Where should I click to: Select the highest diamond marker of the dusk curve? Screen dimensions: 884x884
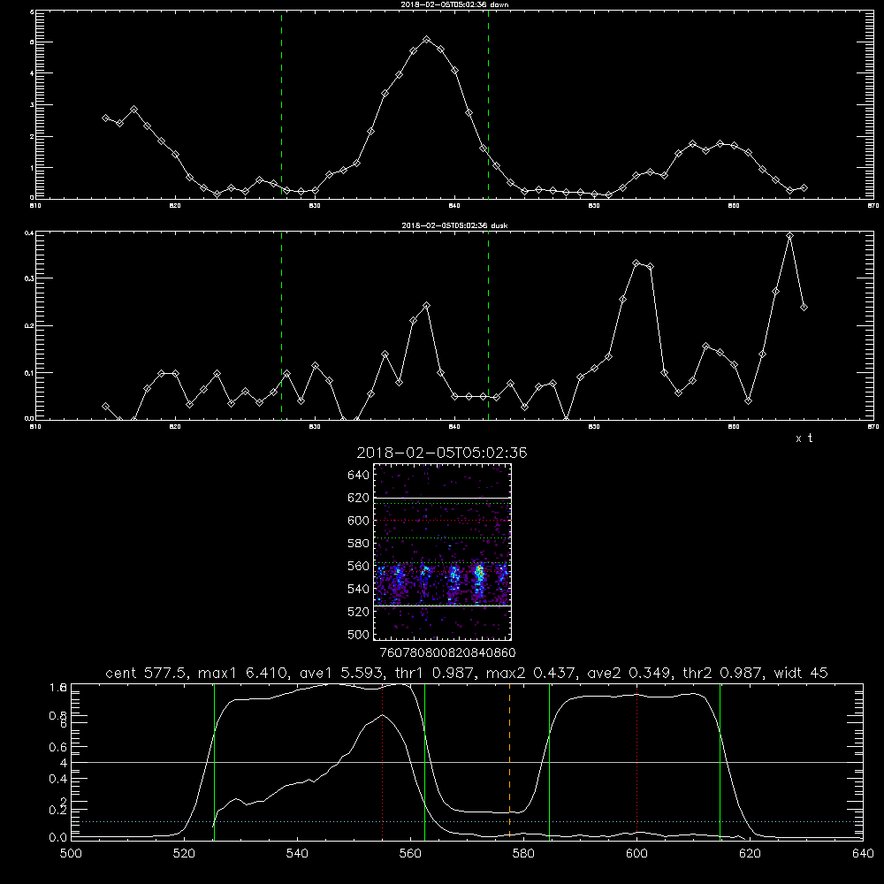click(790, 236)
